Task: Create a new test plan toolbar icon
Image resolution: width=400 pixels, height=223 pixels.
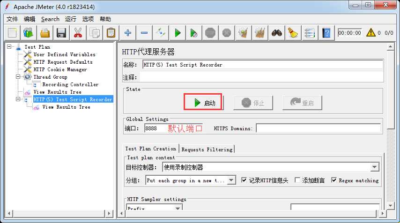Action: pyautogui.click(x=12, y=33)
